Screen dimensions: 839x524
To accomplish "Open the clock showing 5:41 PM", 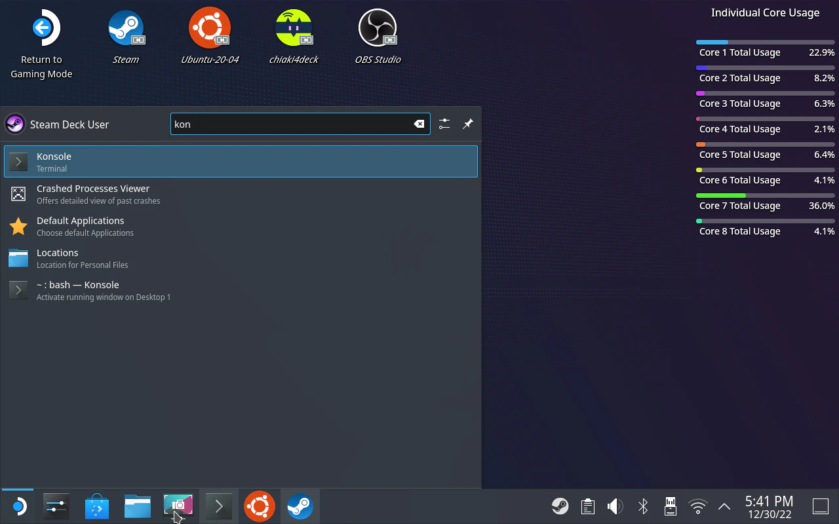I will pyautogui.click(x=770, y=507).
